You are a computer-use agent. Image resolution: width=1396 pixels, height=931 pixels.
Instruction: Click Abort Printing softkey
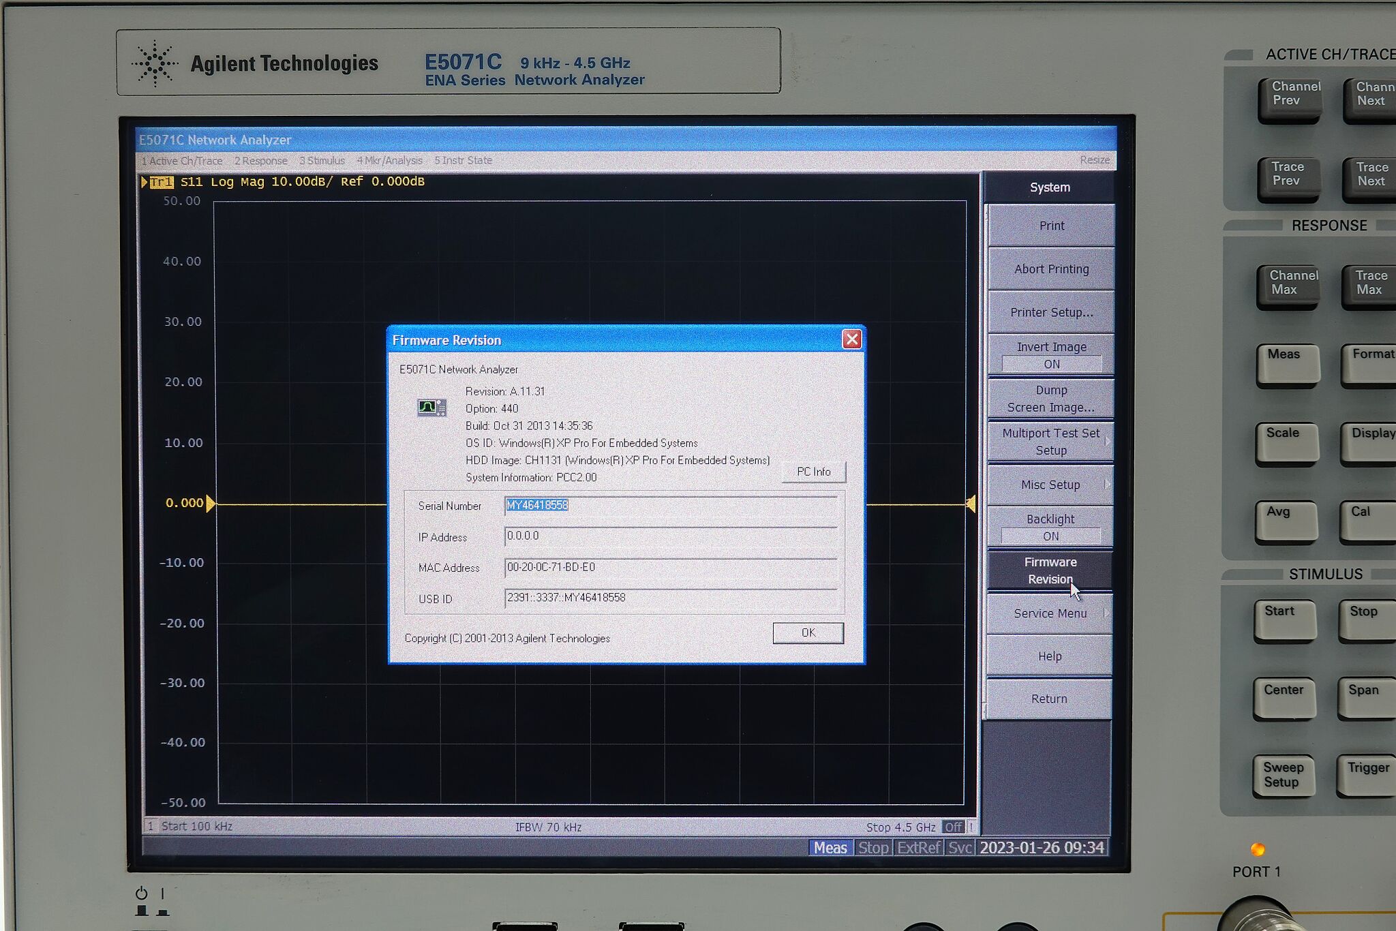pyautogui.click(x=1051, y=269)
